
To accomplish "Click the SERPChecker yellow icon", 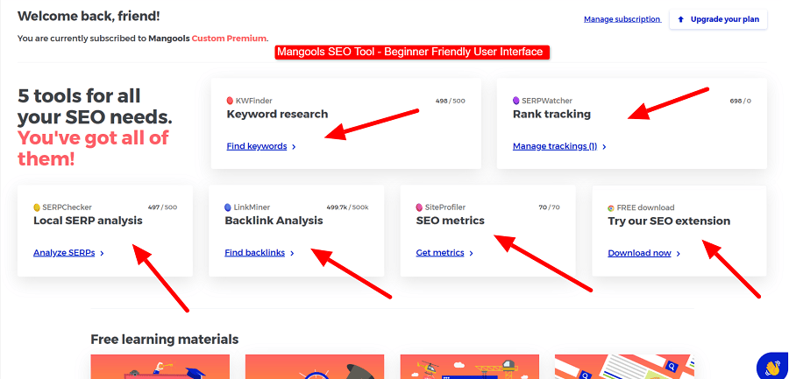I will point(37,207).
